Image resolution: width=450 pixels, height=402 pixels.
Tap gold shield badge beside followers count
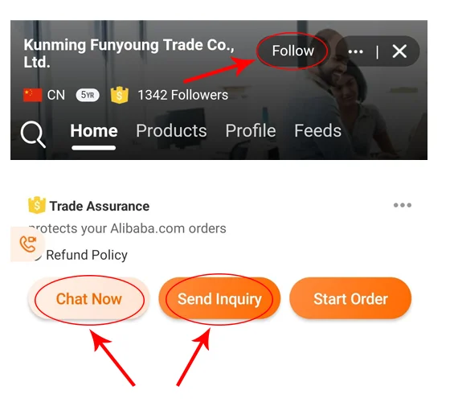pos(120,95)
